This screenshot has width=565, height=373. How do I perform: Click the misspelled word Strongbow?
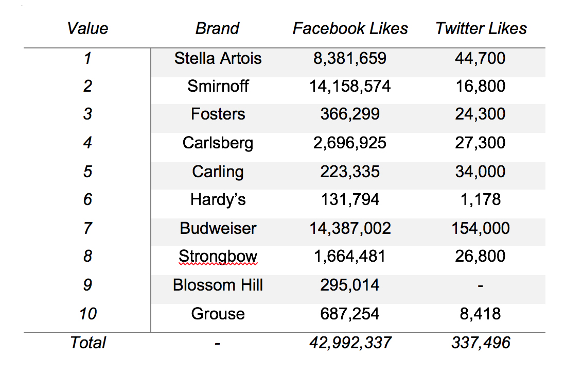218,257
